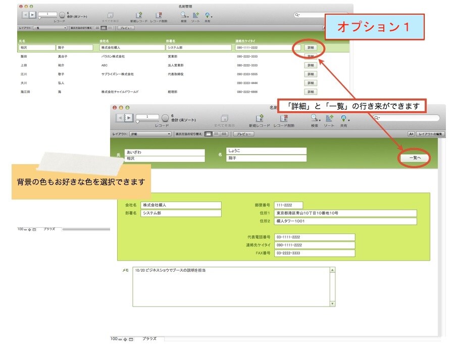Open Find (検索) magnifier in detail window

314,118
